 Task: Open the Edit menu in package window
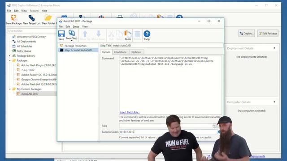[68, 27]
